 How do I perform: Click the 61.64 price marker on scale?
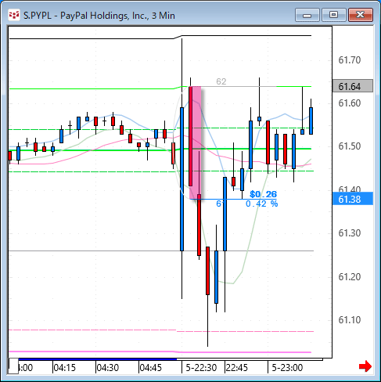click(353, 86)
